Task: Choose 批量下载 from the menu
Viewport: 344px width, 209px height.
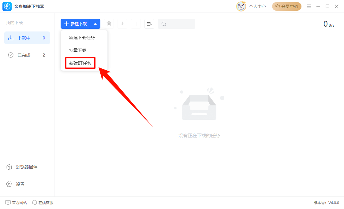Action: coord(78,50)
